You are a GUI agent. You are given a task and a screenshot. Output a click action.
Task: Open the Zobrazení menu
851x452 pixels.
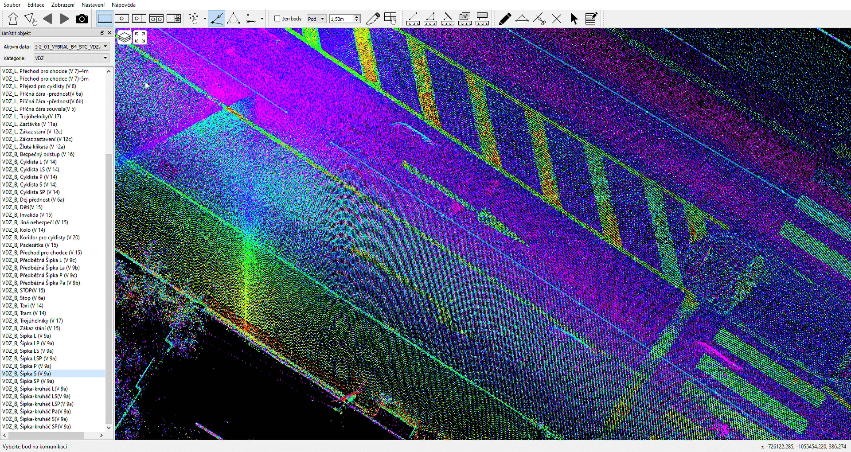click(62, 5)
